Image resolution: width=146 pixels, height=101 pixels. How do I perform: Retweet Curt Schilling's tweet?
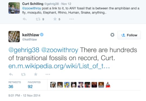tap(38, 19)
